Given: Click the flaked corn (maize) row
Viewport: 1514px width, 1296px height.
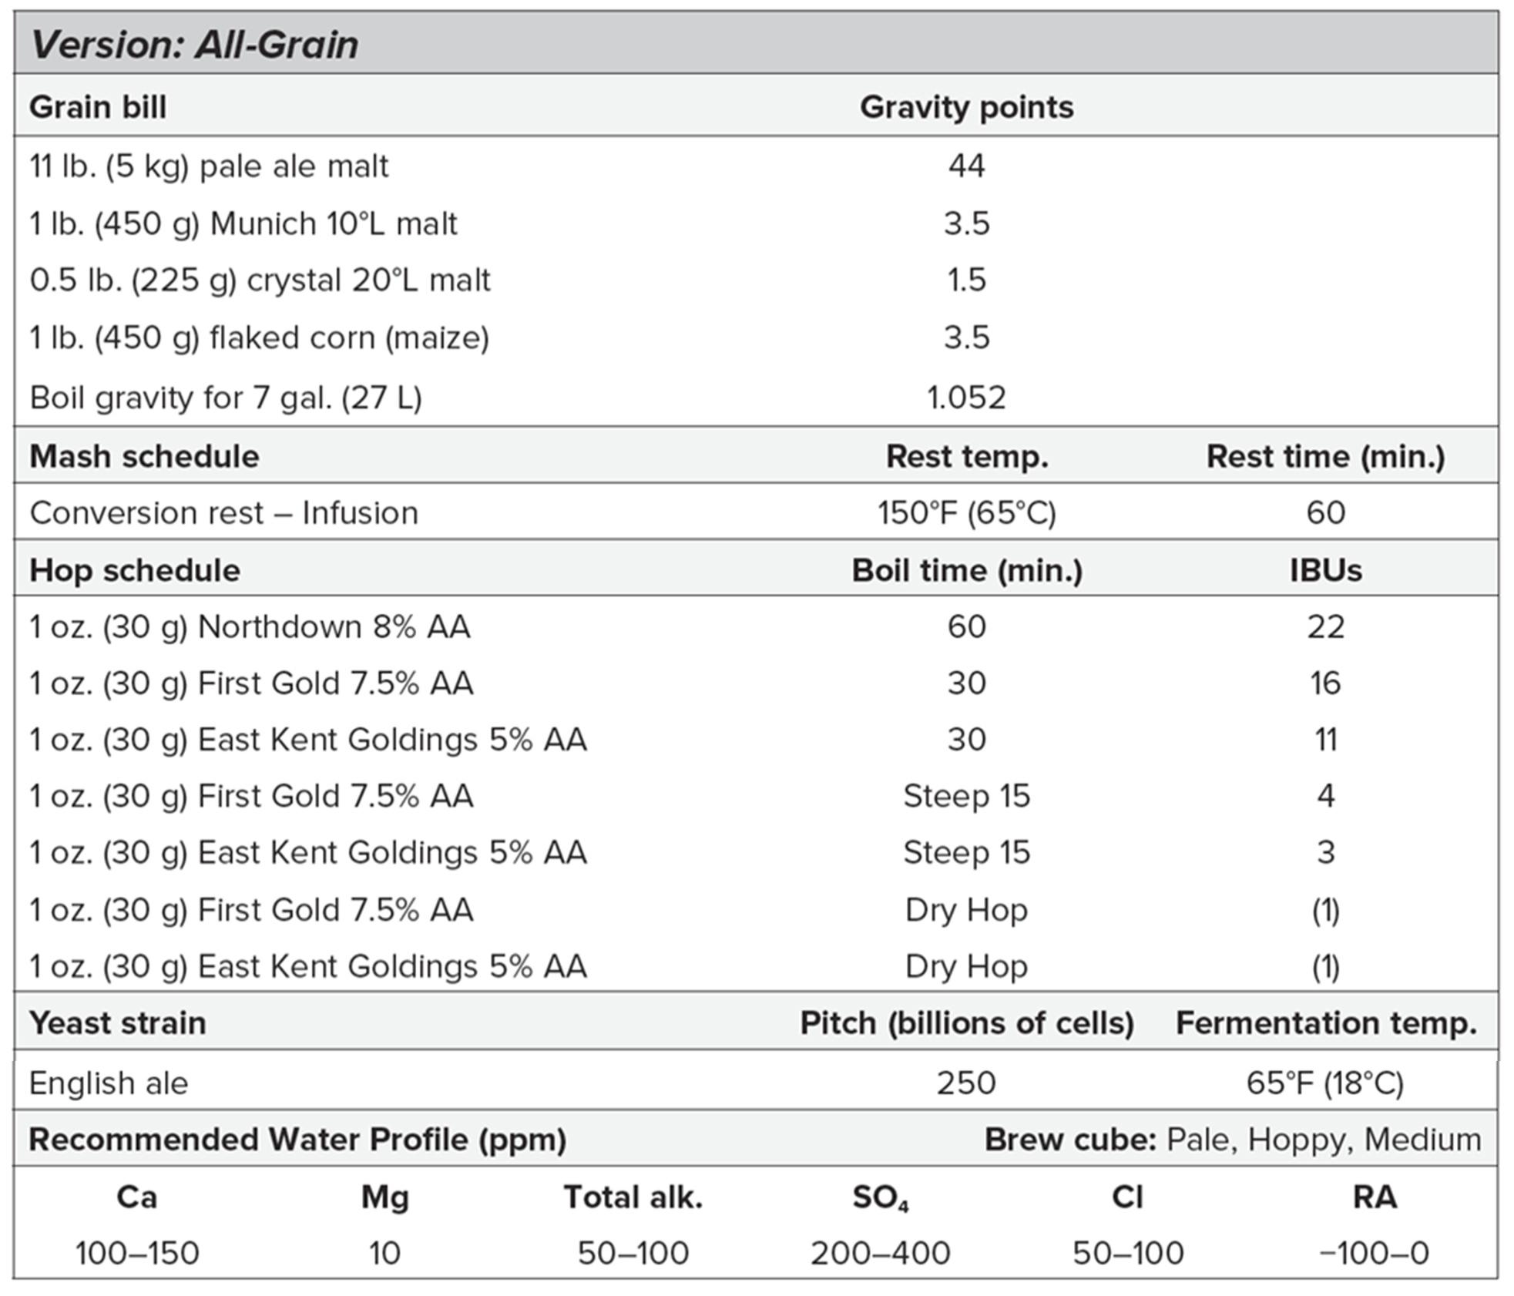Looking at the screenshot, I should point(260,338).
